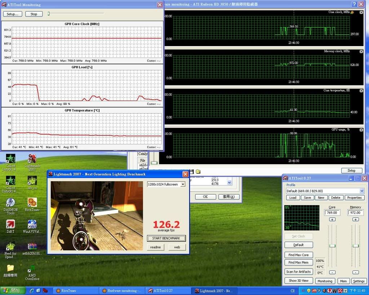Image resolution: width=369 pixels, height=295 pixels.
Task: Open the resolution dropdown in Lightsmark
Action: coord(183,184)
